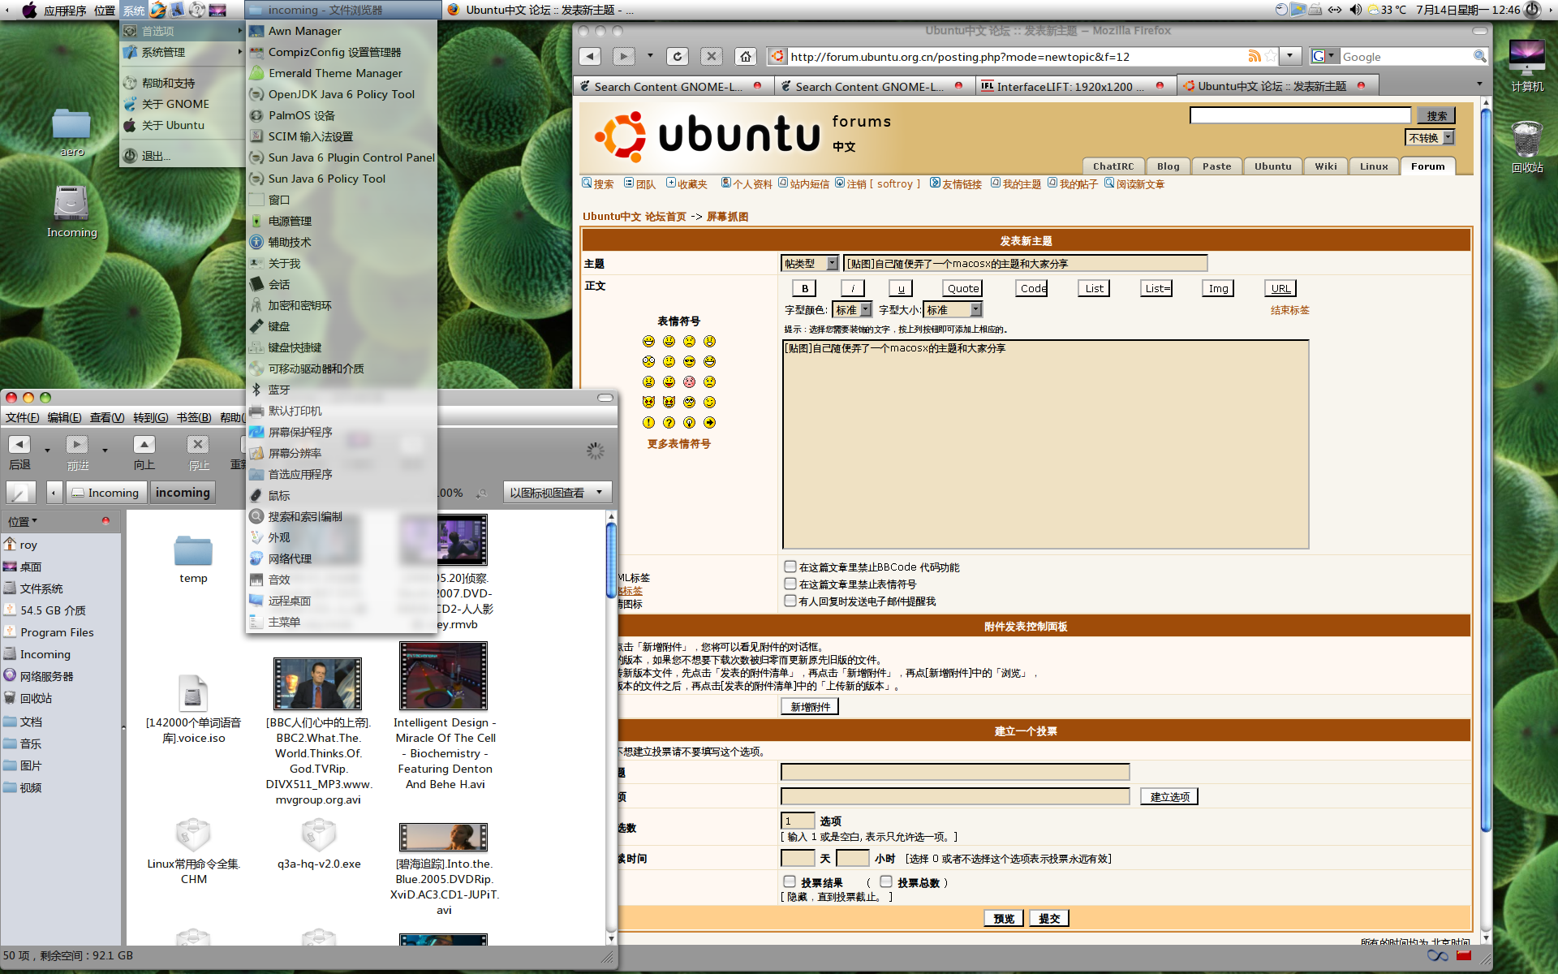Click the file browser vertical scrollbar
The width and height of the screenshot is (1558, 974).
611,560
